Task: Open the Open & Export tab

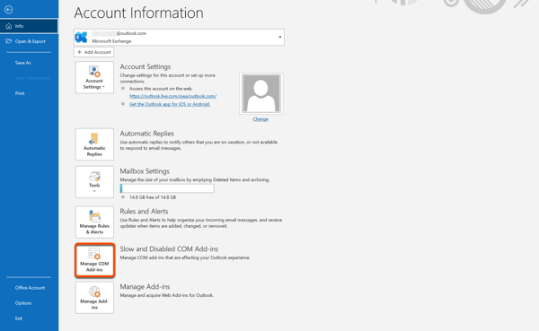Action: (x=29, y=41)
